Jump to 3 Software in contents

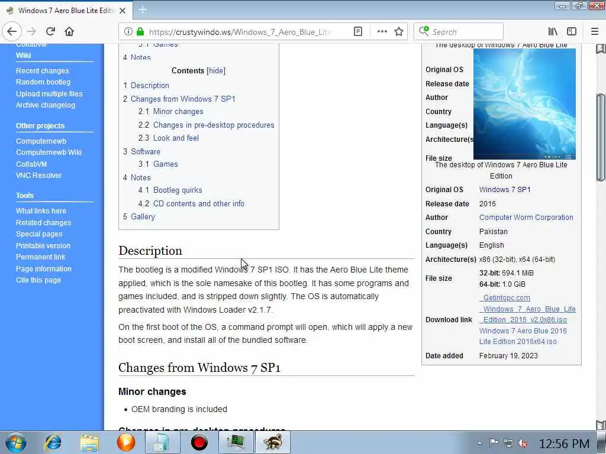pyautogui.click(x=141, y=152)
